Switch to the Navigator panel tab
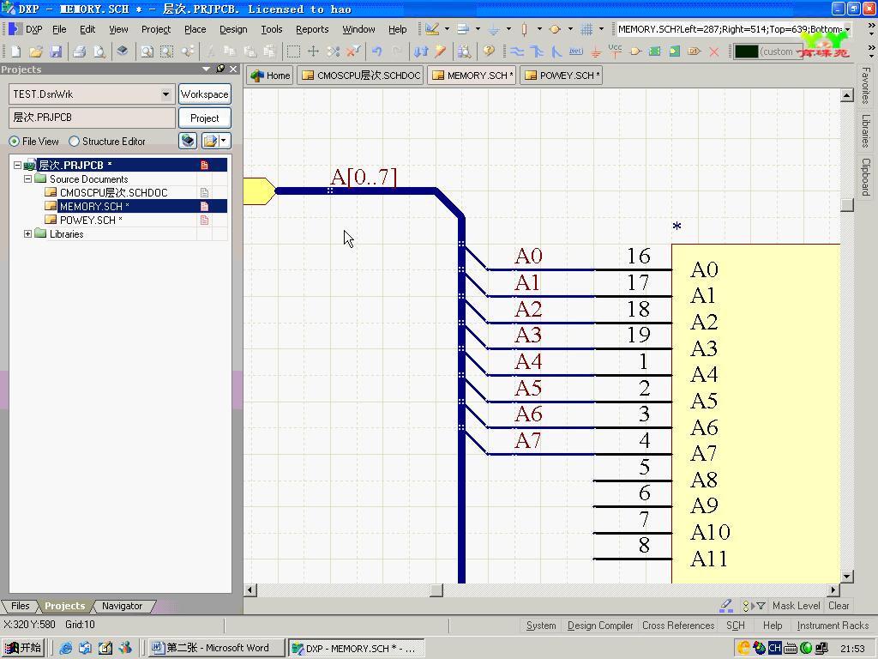The image size is (878, 659). (122, 606)
